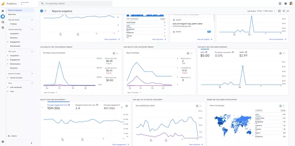Select the Purchaser conversion metric tab

(x=224, y=54)
